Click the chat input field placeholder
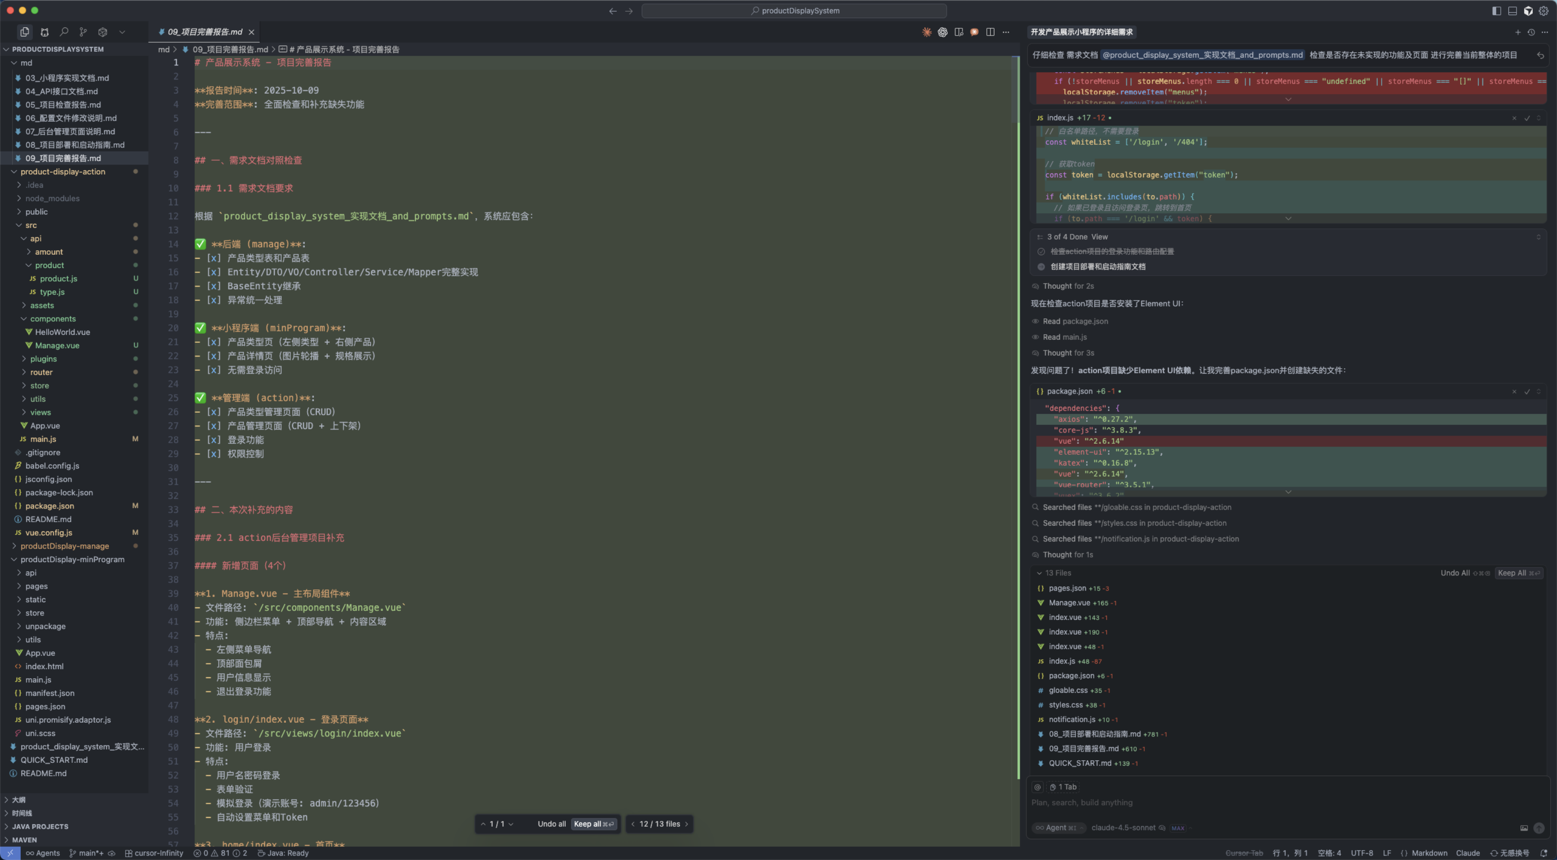 pos(1082,803)
